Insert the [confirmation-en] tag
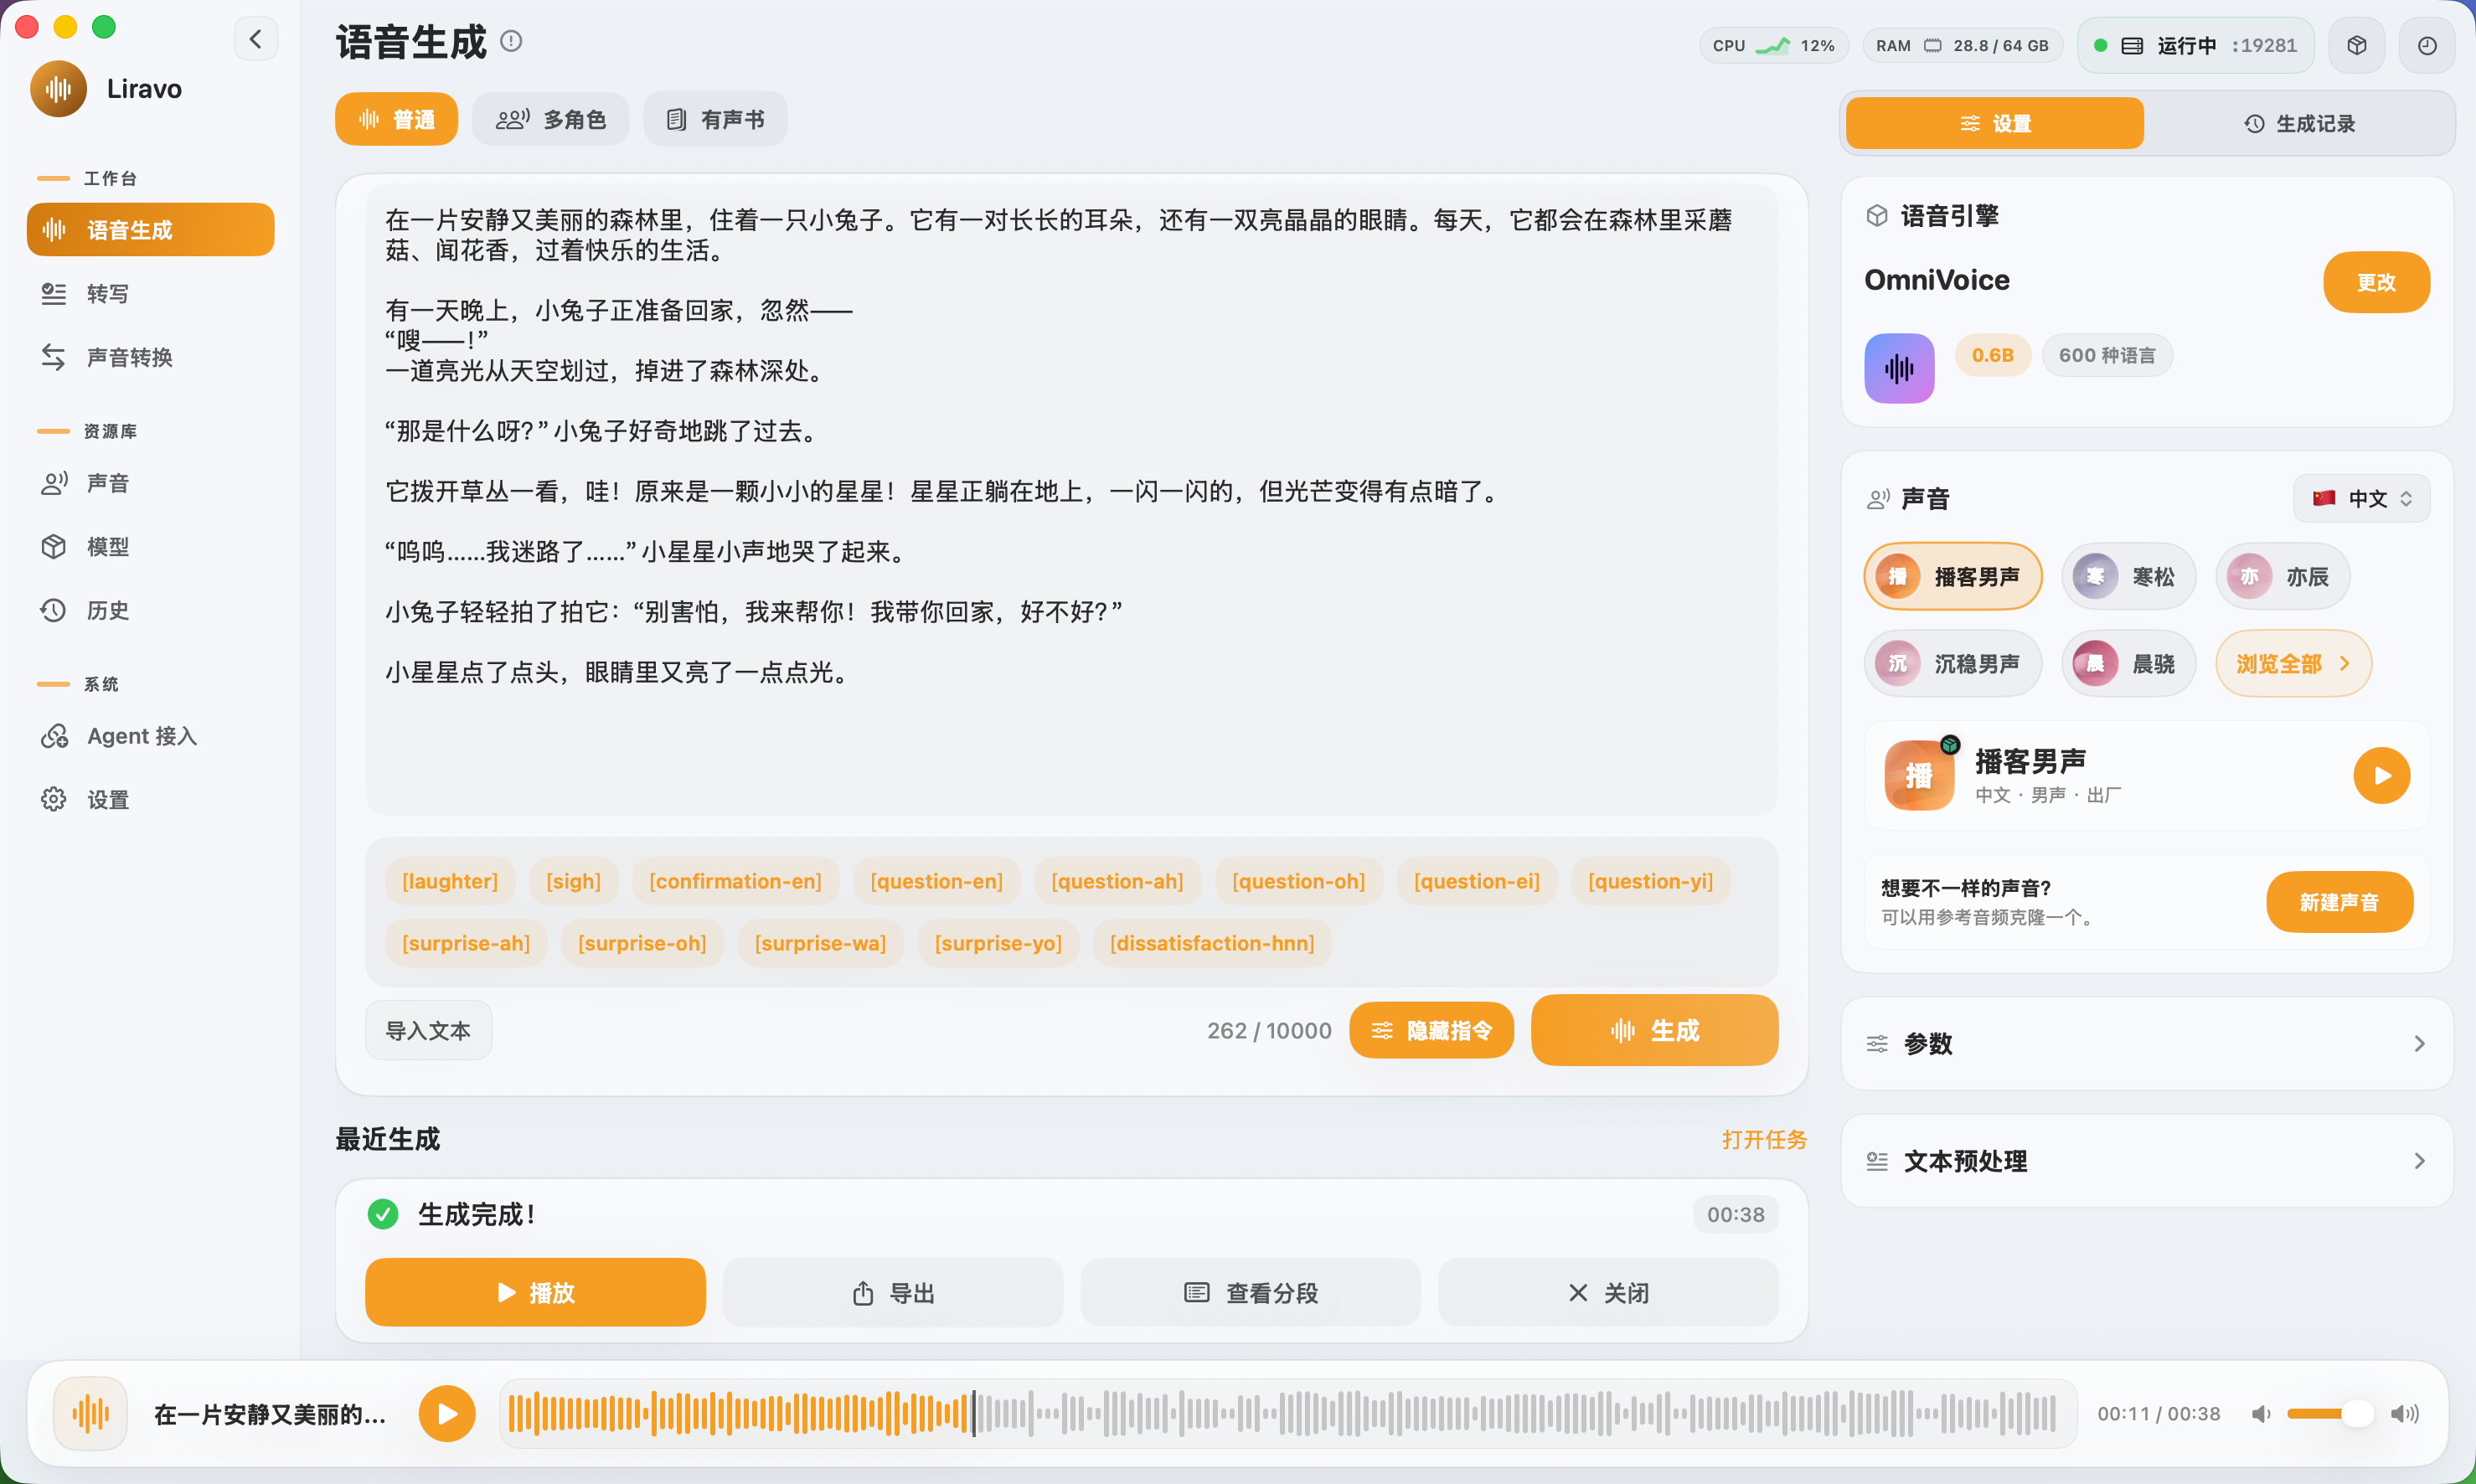The height and width of the screenshot is (1484, 2476). click(735, 881)
